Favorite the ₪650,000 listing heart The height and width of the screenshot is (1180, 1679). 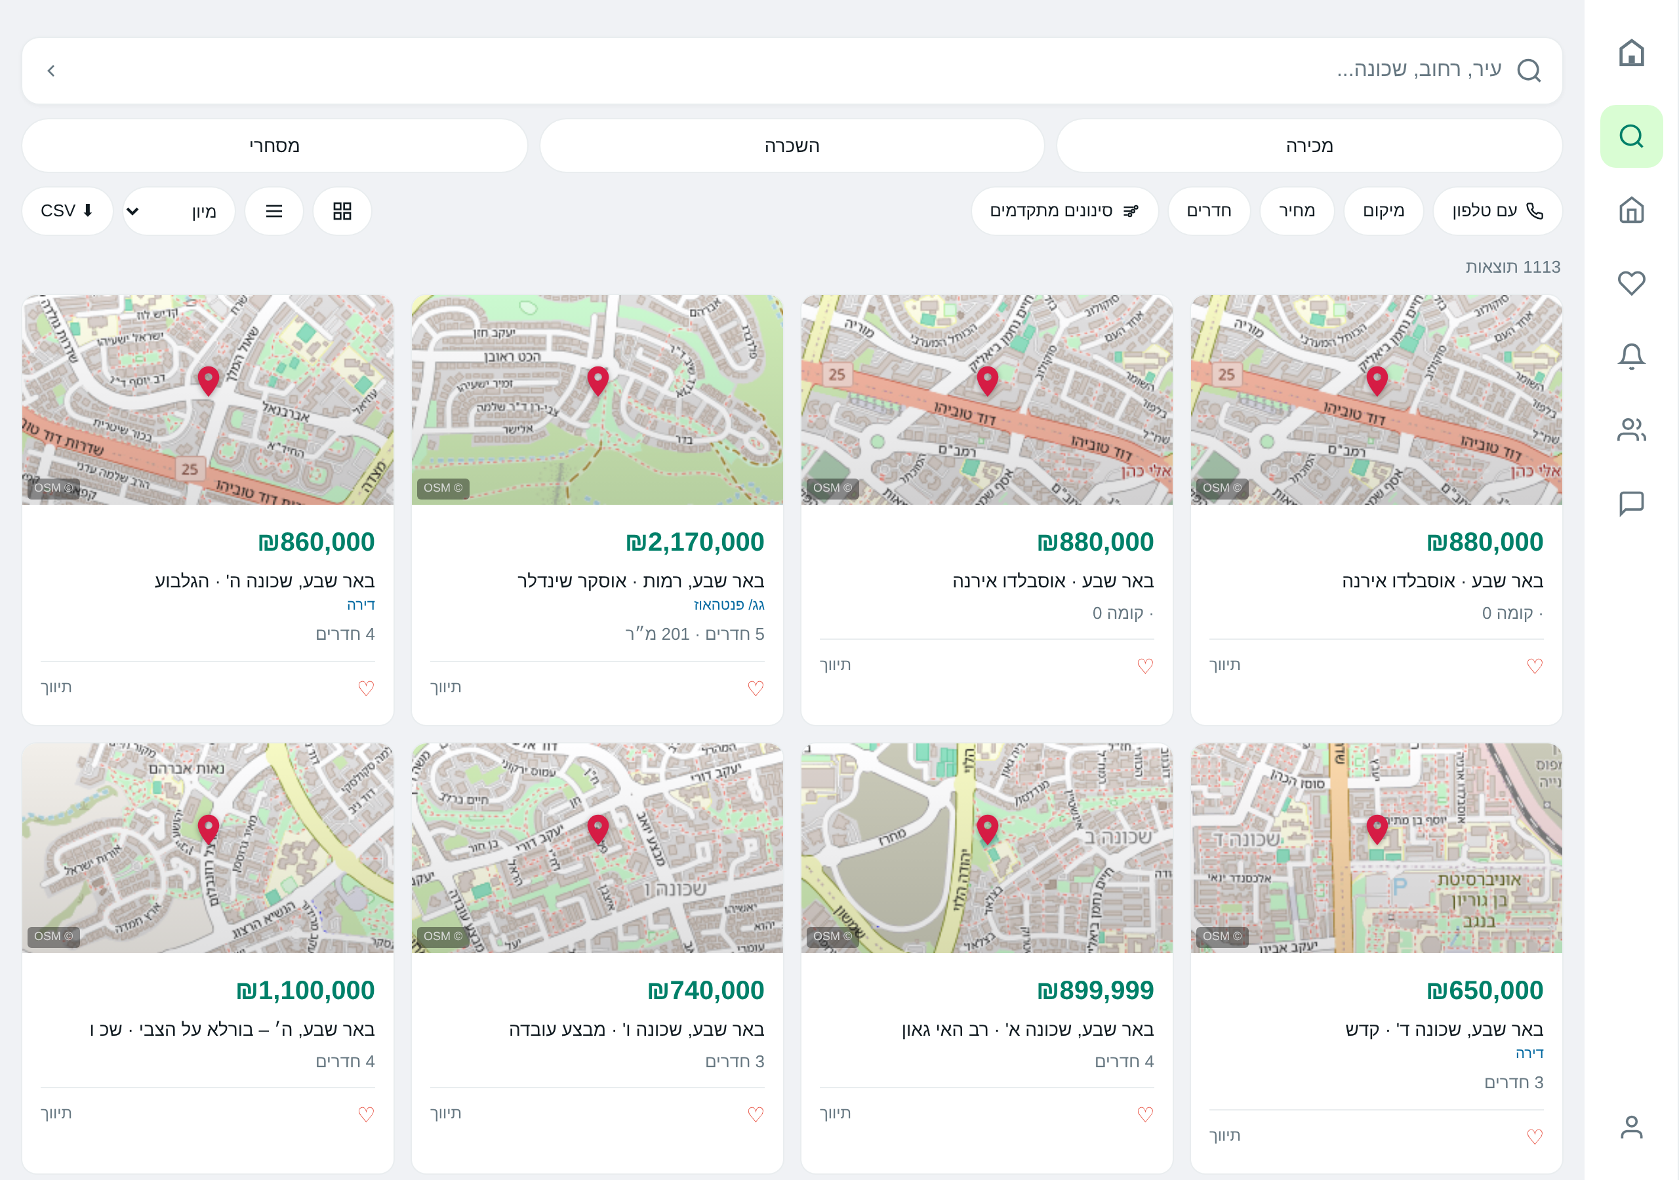(x=1534, y=1136)
